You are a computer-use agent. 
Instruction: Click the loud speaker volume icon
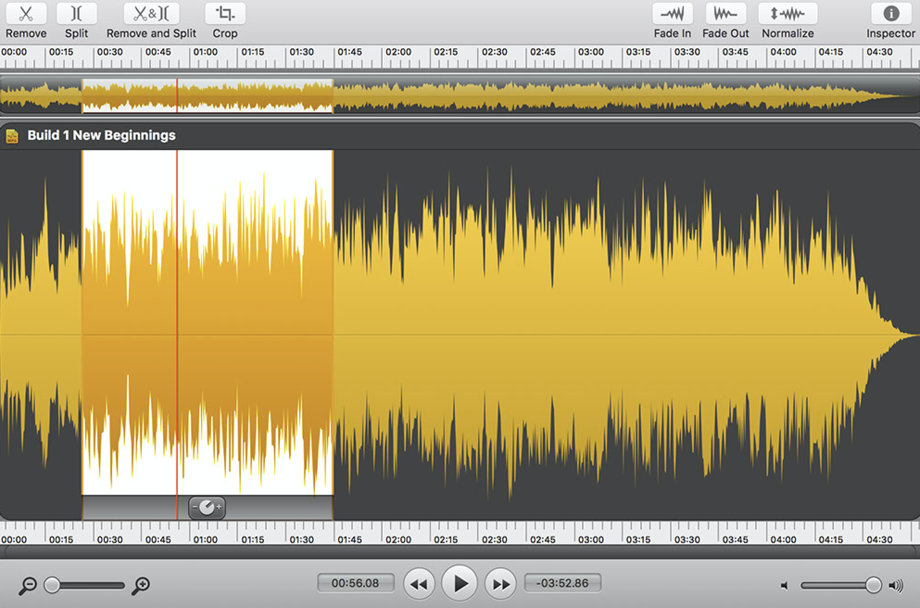(896, 586)
